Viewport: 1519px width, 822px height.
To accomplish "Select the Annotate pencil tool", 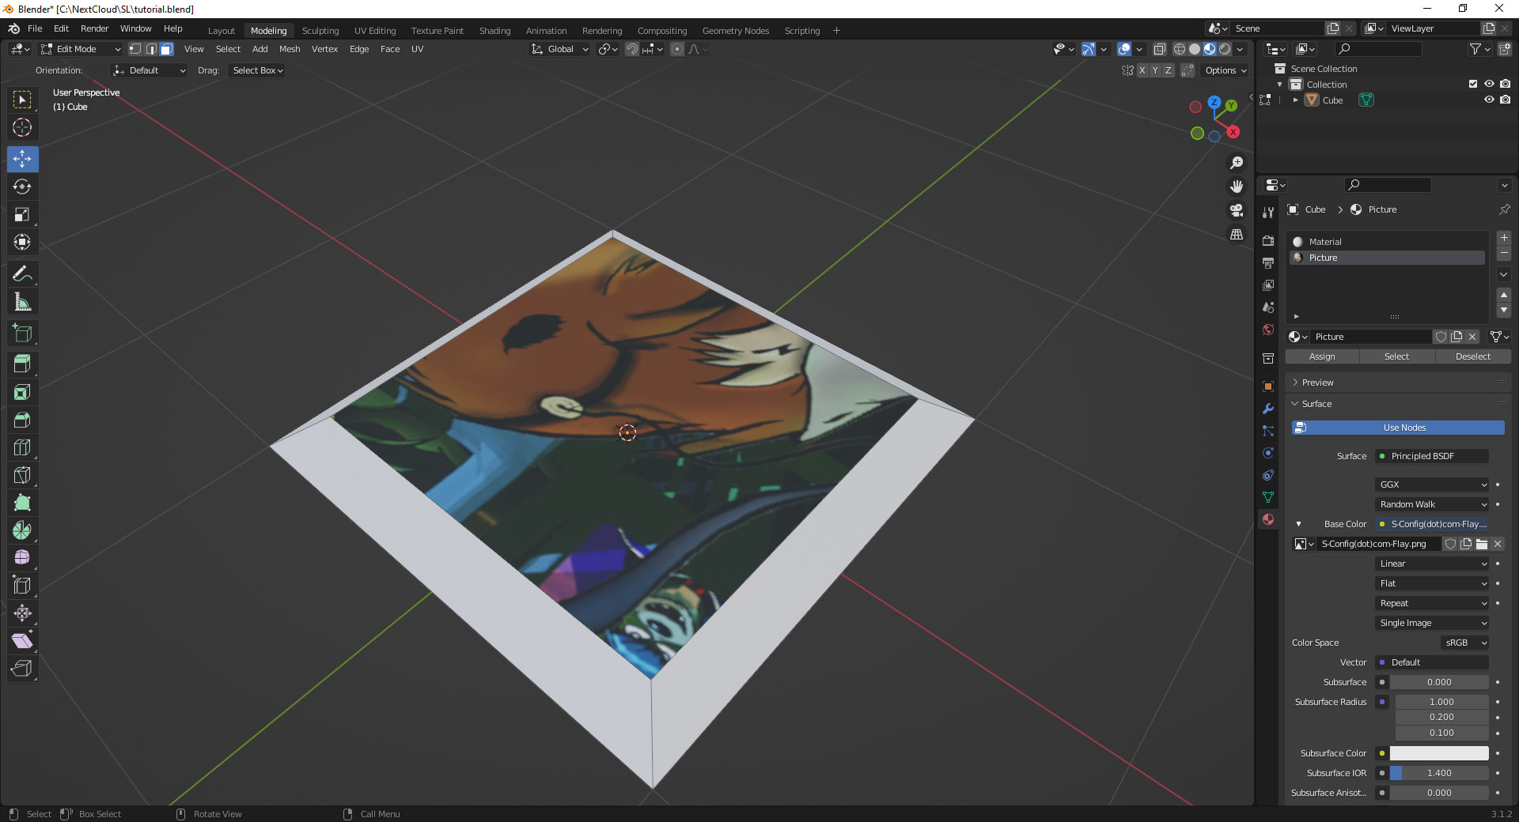I will click(x=22, y=273).
